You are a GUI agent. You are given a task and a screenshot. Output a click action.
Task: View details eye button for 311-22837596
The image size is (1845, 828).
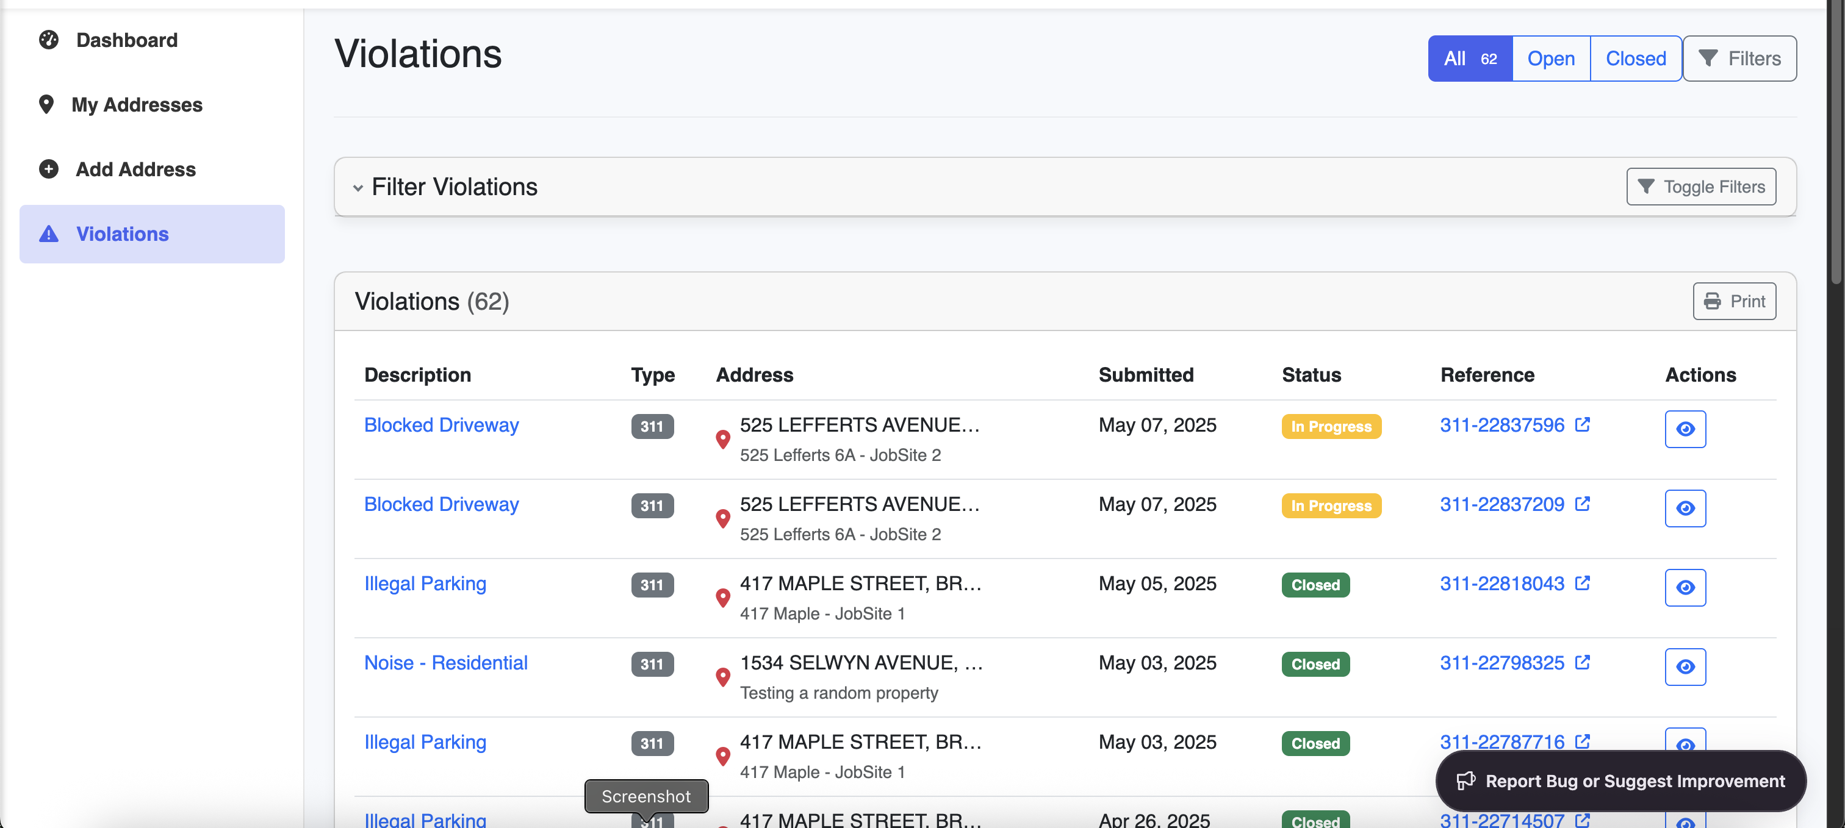pos(1685,429)
